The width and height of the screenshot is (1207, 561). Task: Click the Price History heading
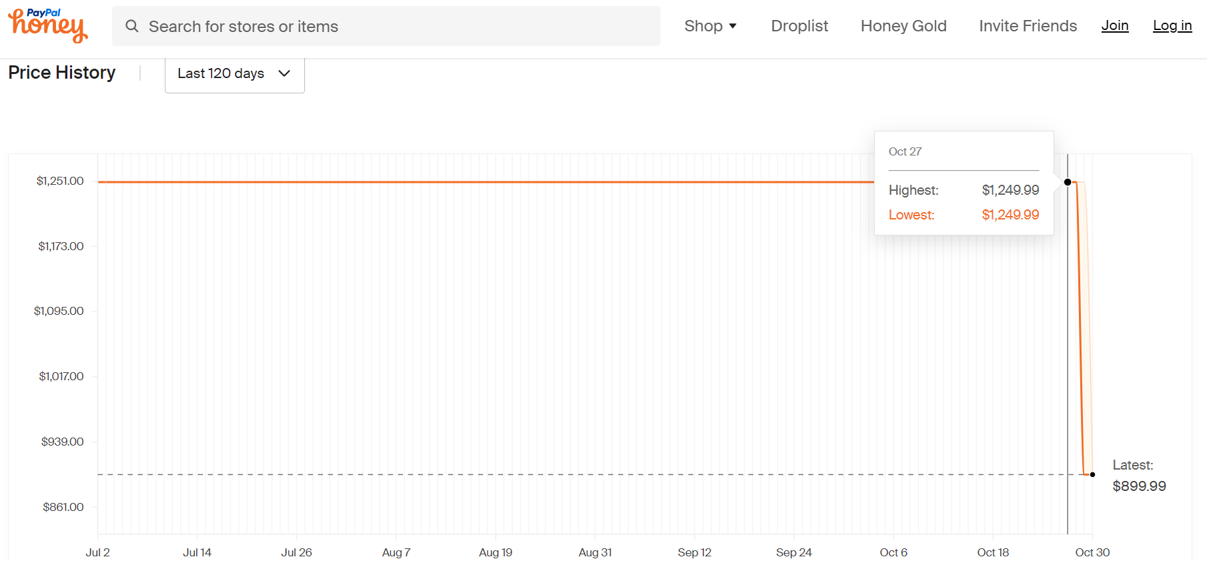(x=62, y=72)
